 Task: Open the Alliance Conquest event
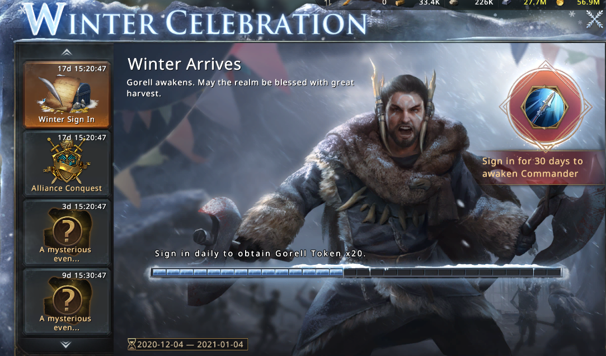click(67, 164)
